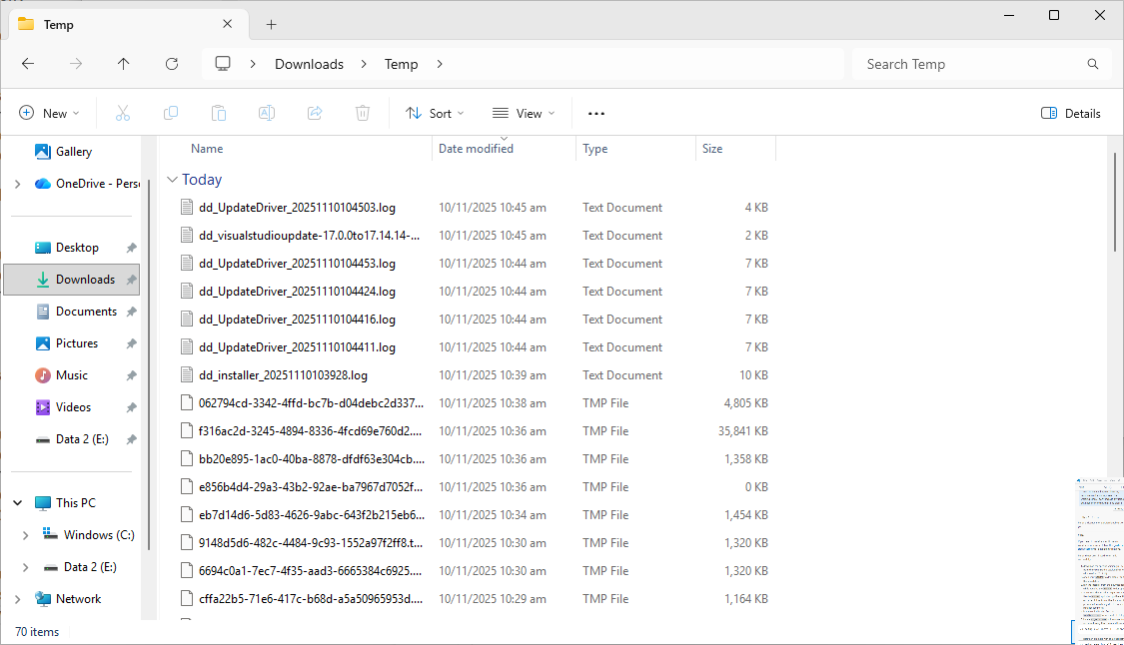Click the pin icon beside Pictures
This screenshot has height=645, width=1124.
(131, 344)
